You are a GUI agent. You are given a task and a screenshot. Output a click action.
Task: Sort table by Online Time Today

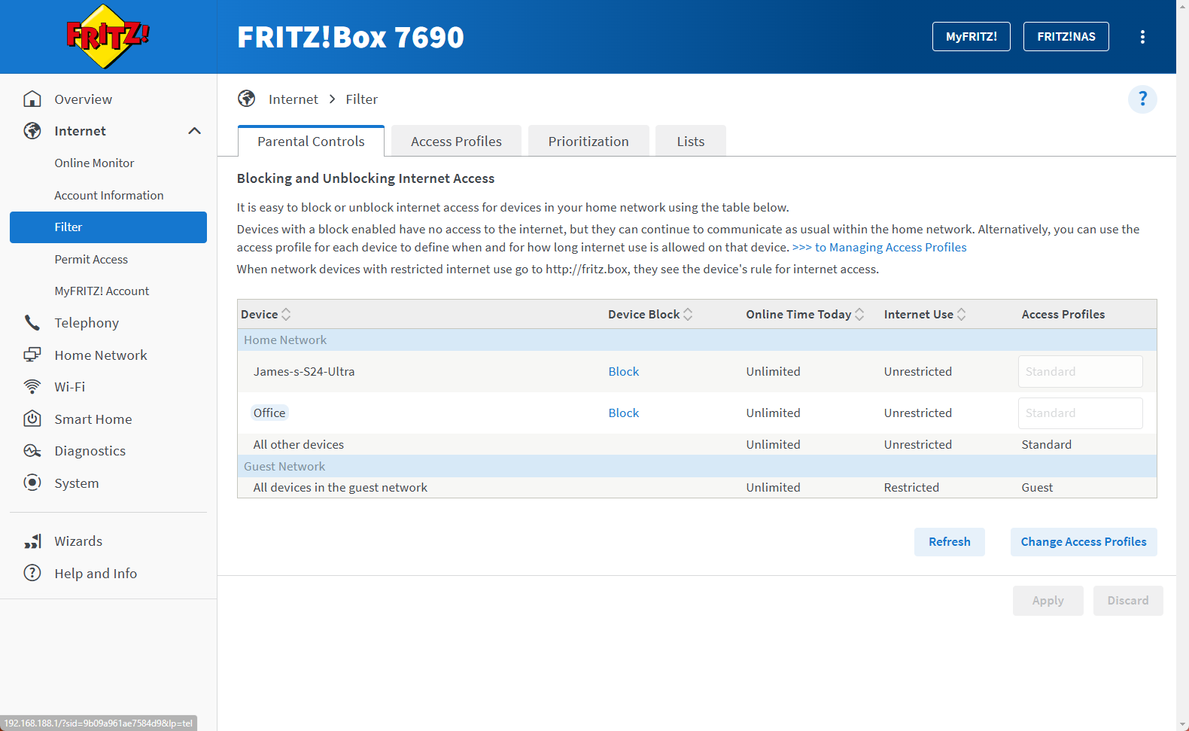point(859,315)
